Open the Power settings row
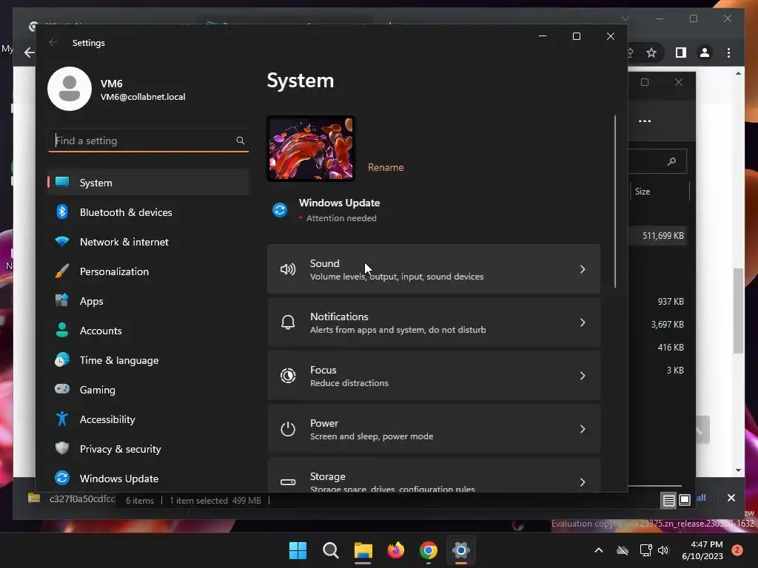This screenshot has height=568, width=758. coord(434,429)
